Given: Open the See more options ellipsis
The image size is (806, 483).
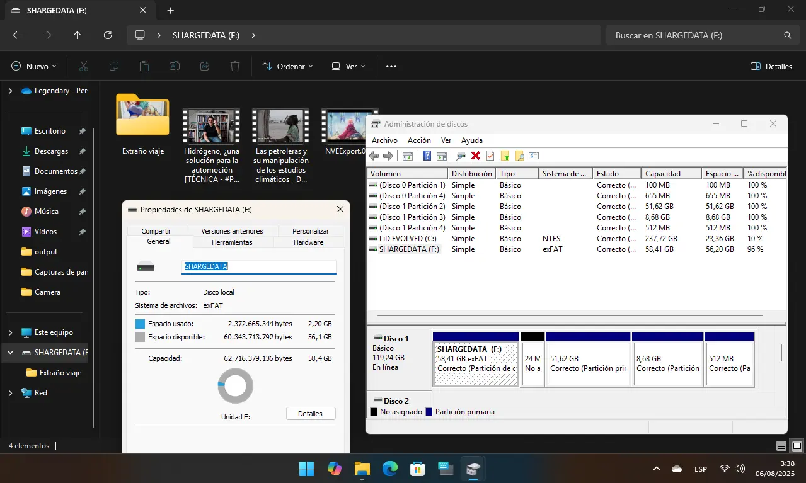Looking at the screenshot, I should 391,66.
